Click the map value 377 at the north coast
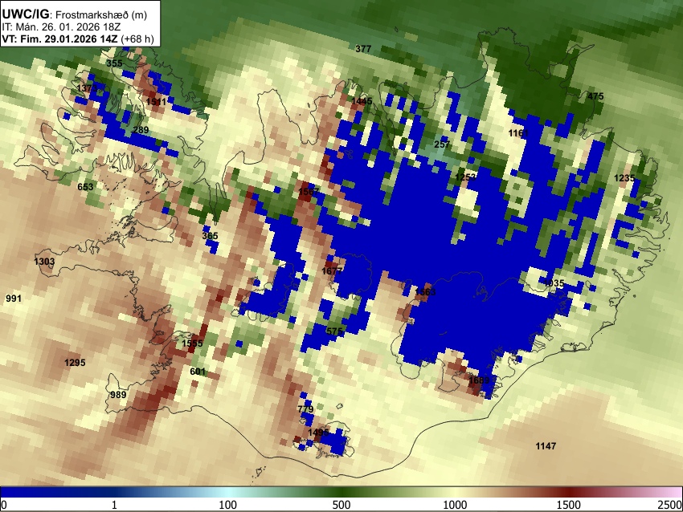The height and width of the screenshot is (512, 683). [x=363, y=49]
